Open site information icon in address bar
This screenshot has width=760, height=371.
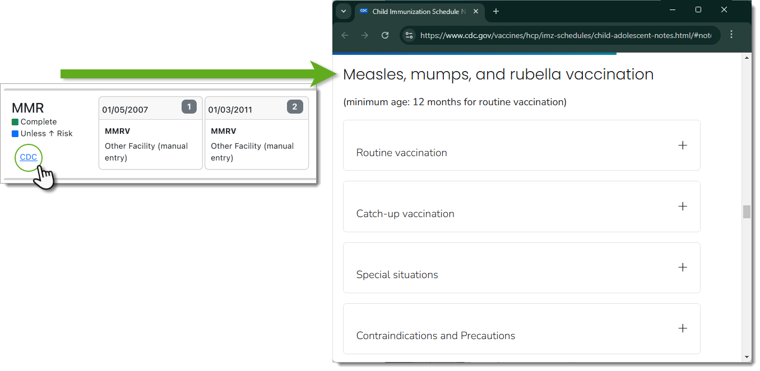(409, 35)
